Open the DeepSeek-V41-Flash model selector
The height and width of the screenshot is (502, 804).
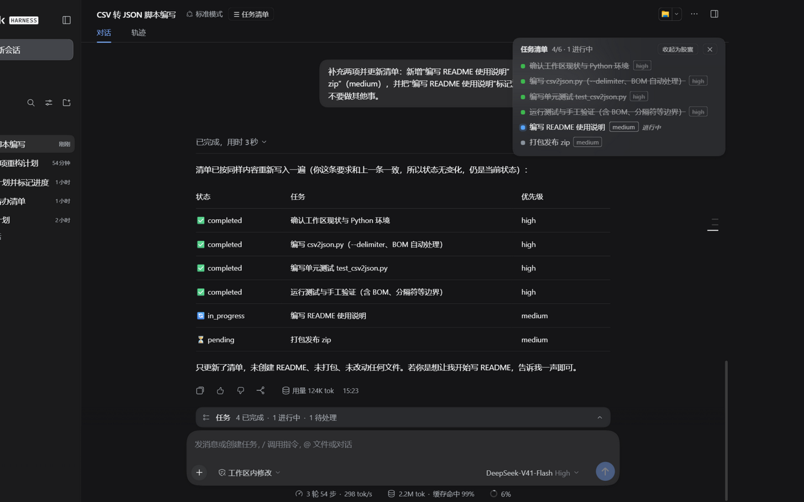point(532,472)
